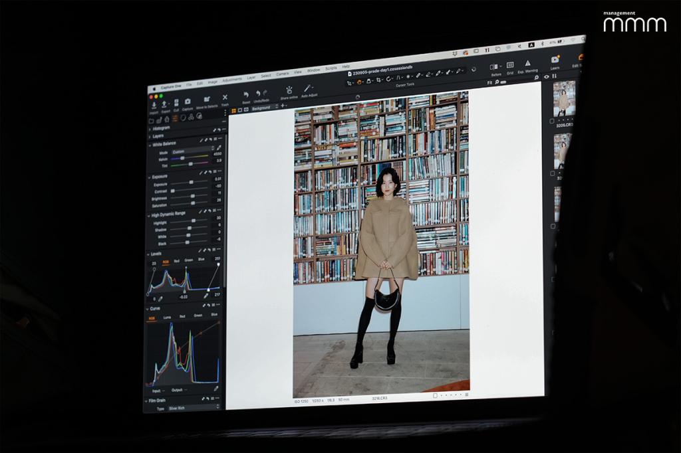Screen dimensions: 681x453
Task: Open the Capture One app menu
Action: click(x=171, y=86)
